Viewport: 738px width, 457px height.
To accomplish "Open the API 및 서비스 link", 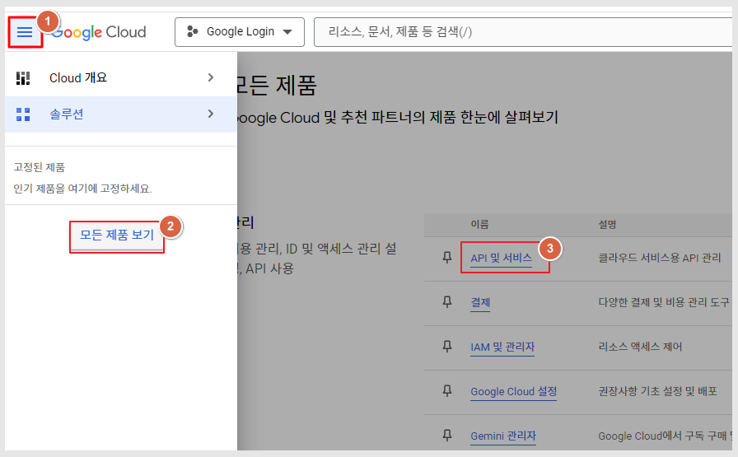I will coord(501,258).
